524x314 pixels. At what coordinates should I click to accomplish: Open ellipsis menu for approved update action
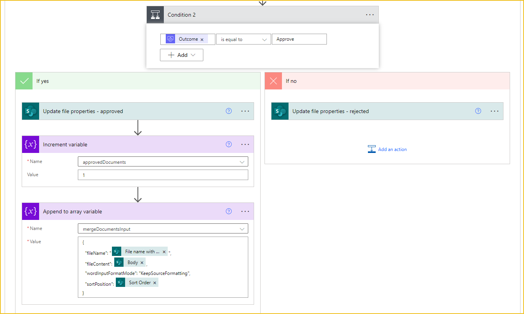point(245,111)
